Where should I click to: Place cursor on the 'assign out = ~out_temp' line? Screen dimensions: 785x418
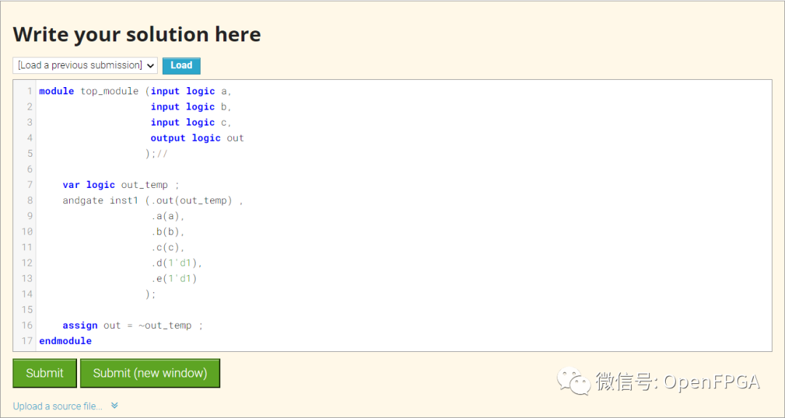pos(132,326)
